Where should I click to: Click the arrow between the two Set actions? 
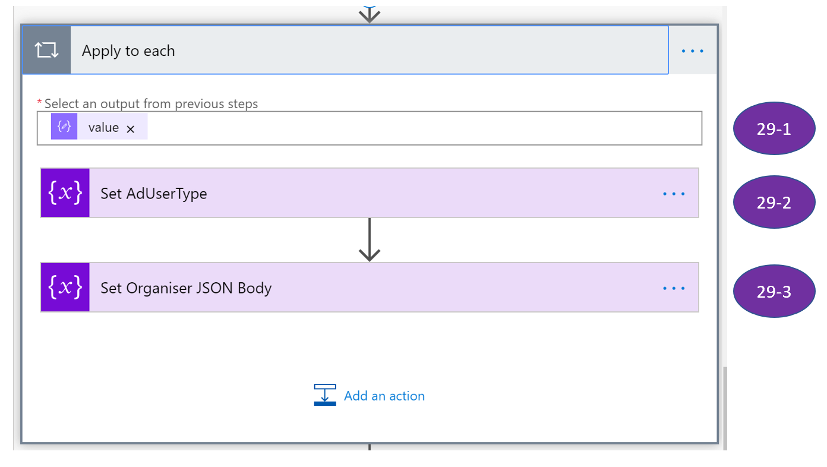coord(370,240)
